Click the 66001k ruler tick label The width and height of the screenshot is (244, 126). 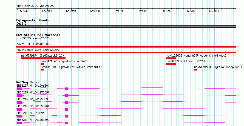pyautogui.click(x=214, y=11)
